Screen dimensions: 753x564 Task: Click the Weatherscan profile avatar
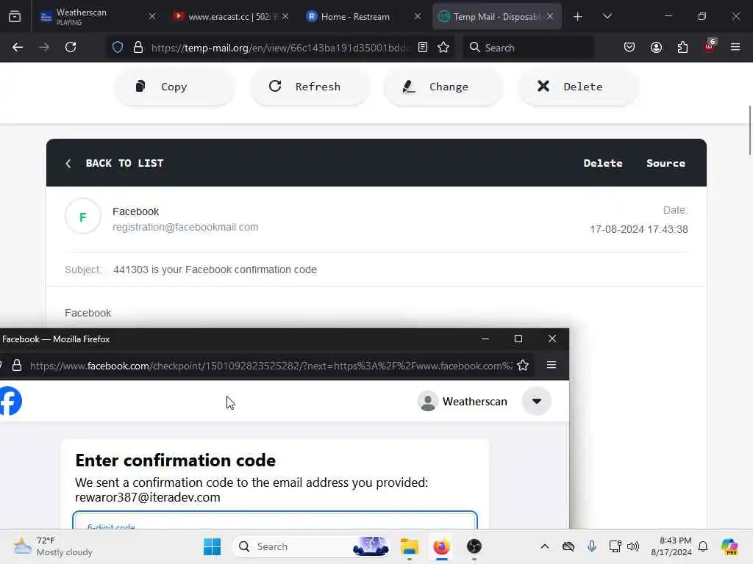(427, 402)
